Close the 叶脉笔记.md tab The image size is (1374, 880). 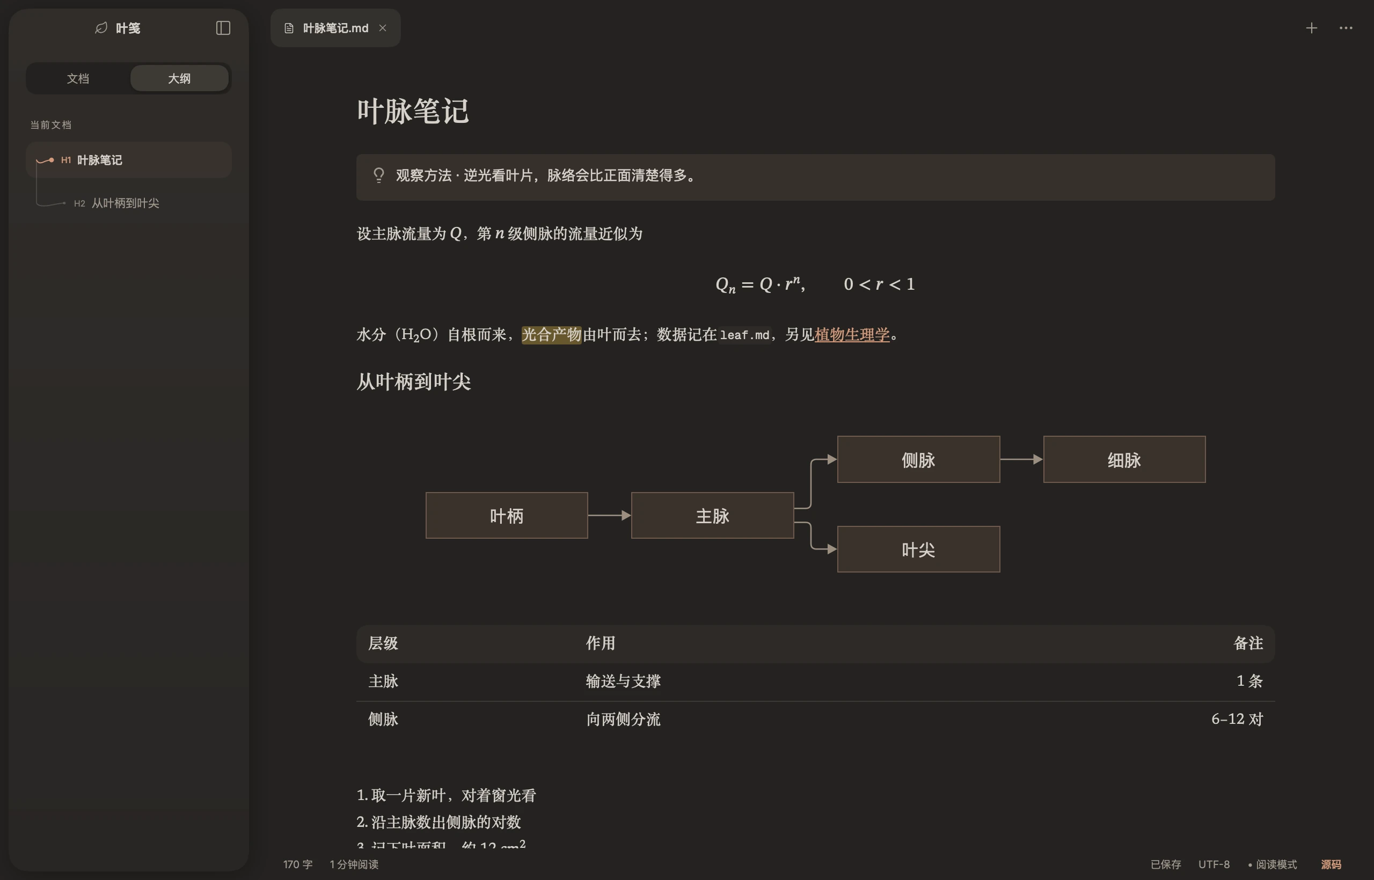383,28
